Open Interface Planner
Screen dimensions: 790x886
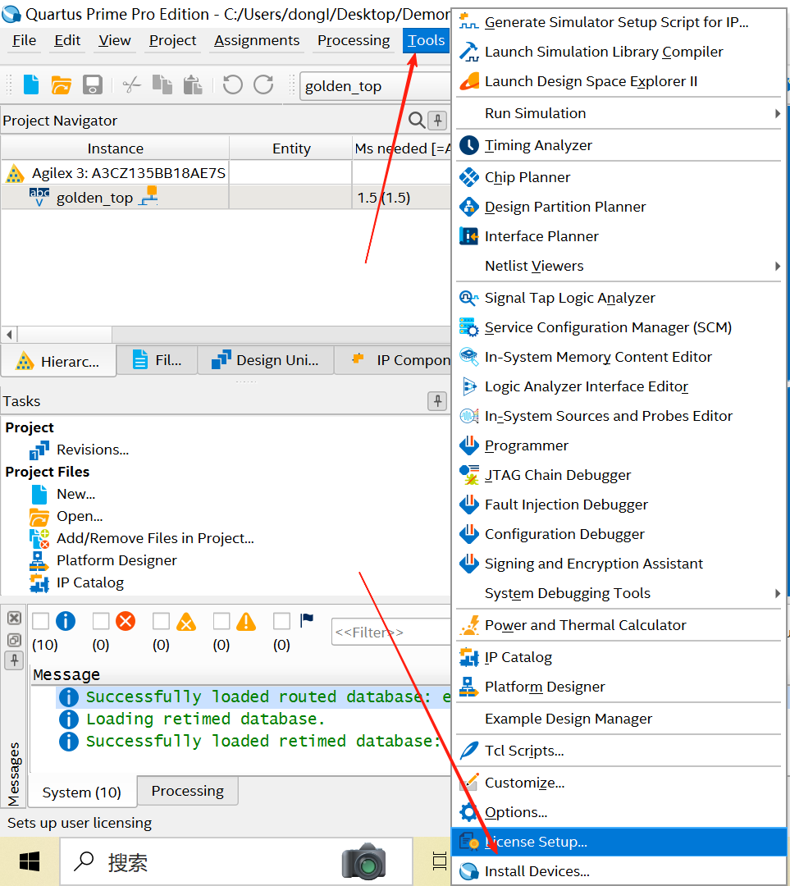(x=619, y=236)
